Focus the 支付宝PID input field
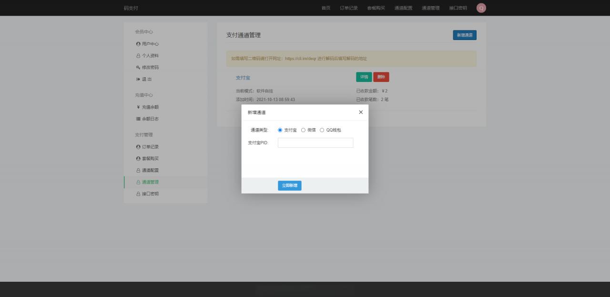The width and height of the screenshot is (610, 297). tap(315, 143)
